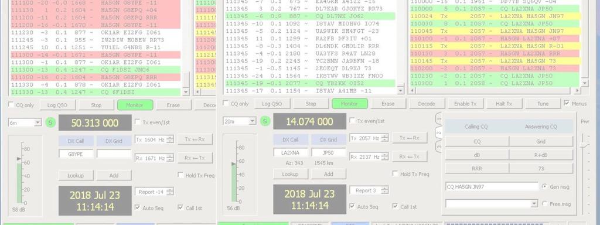Screen dimensions: 600x225
Task: Click Rx←Tx in the 6m window
Action: 195,158
